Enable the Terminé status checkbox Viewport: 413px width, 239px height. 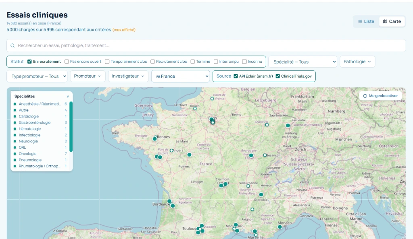click(193, 62)
